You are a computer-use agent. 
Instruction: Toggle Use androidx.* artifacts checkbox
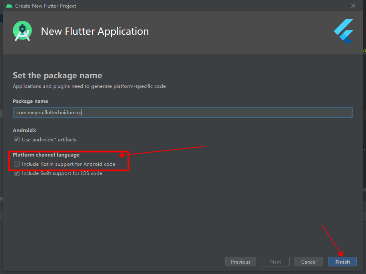17,139
